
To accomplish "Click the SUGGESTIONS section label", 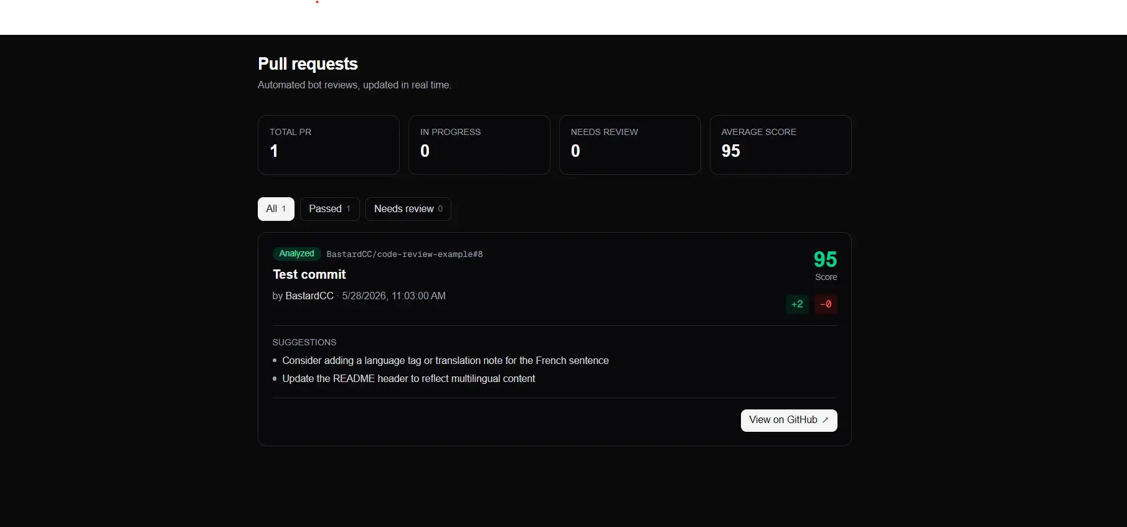I will coord(304,343).
